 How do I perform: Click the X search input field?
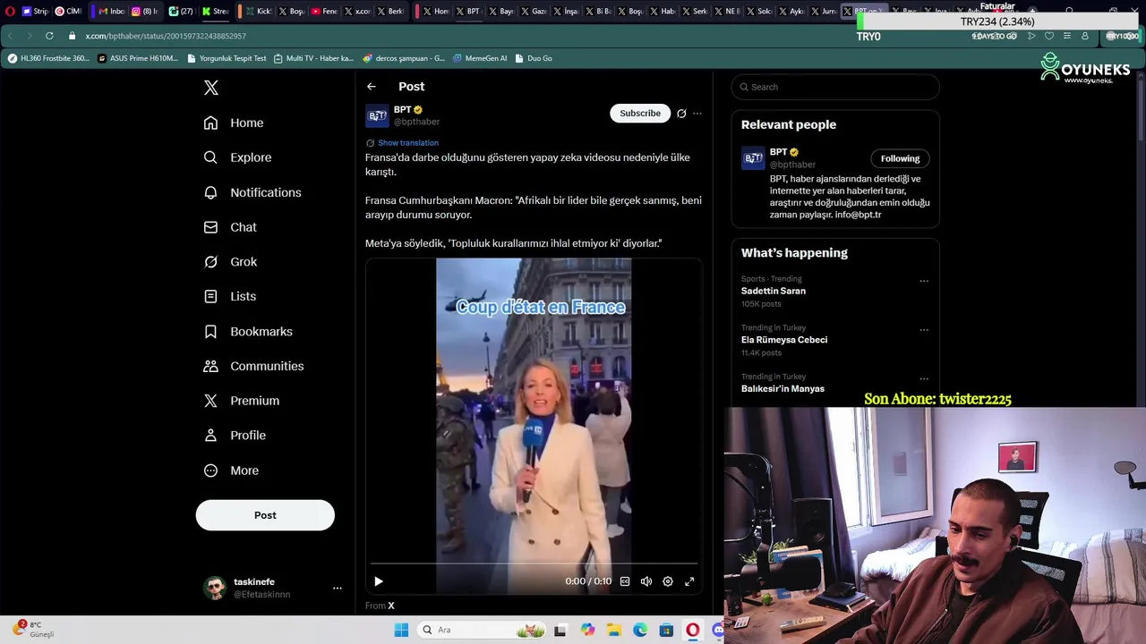pos(835,87)
